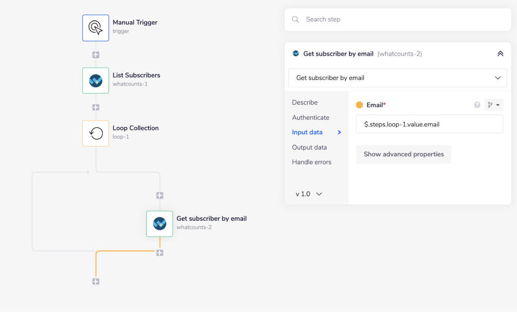Add step below Get subscriber by email node
The image size is (517, 312).
point(160,253)
